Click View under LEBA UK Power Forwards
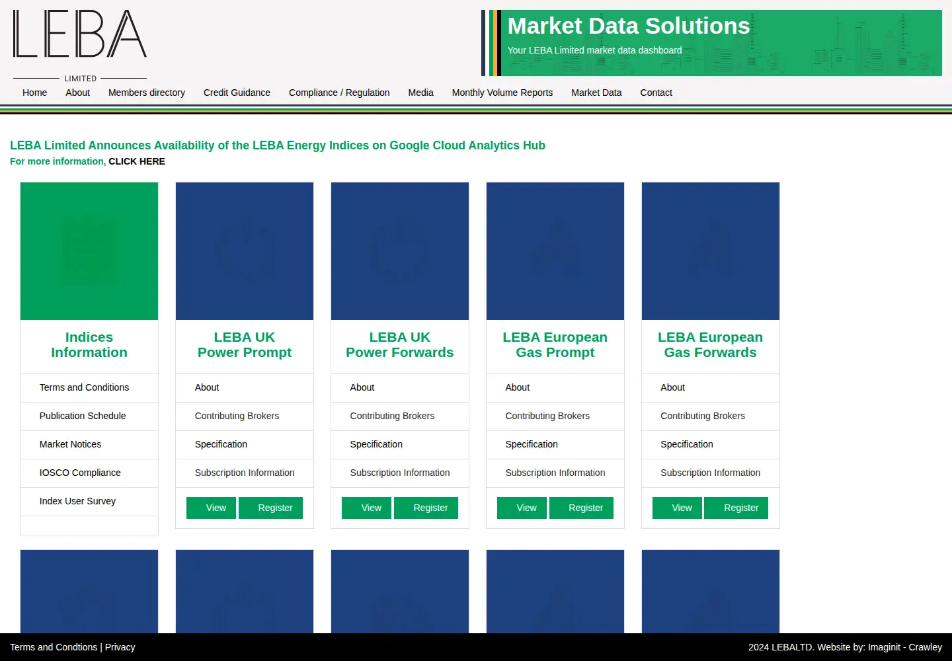Image resolution: width=952 pixels, height=661 pixels. pyautogui.click(x=366, y=508)
